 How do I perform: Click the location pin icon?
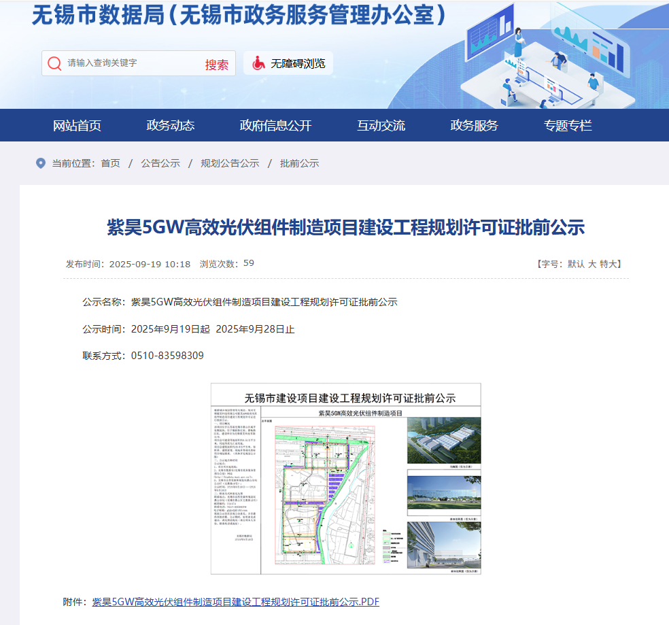[x=41, y=163]
